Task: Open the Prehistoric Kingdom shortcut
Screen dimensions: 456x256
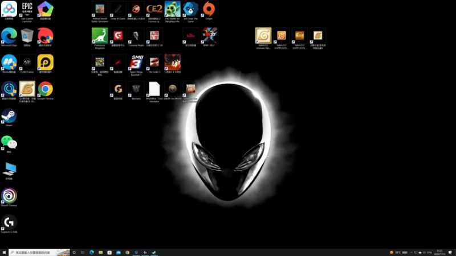Action: [100, 38]
